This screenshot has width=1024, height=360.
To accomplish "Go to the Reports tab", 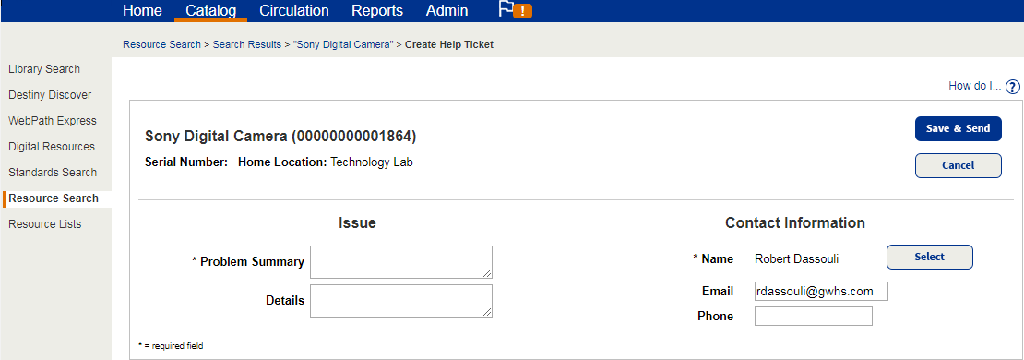I will tap(377, 10).
